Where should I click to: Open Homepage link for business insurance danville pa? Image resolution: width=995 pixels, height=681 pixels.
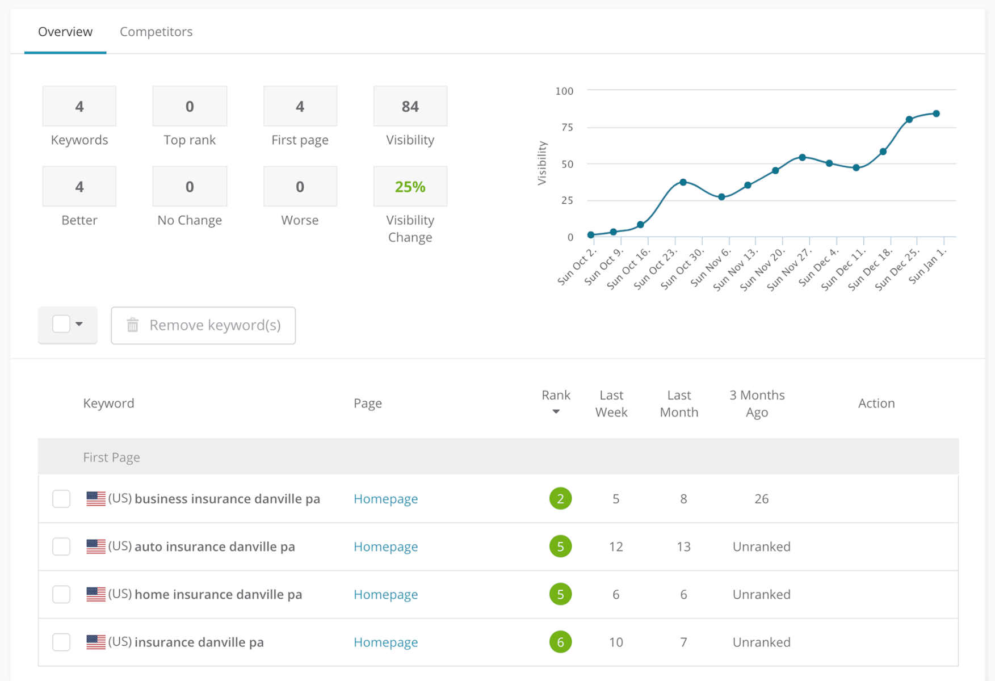click(386, 499)
